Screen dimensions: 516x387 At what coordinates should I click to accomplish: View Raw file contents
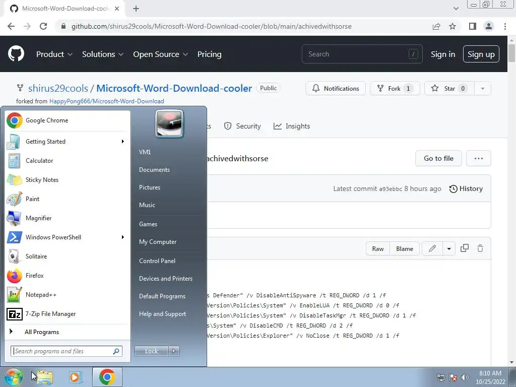(x=378, y=248)
